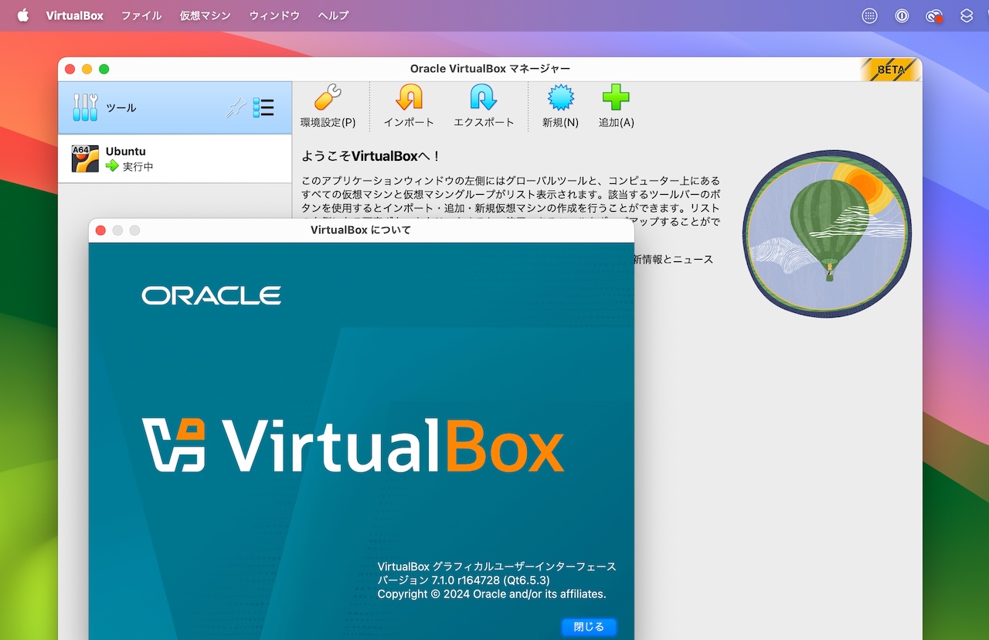Click the BETA badge in manager window

coord(891,70)
